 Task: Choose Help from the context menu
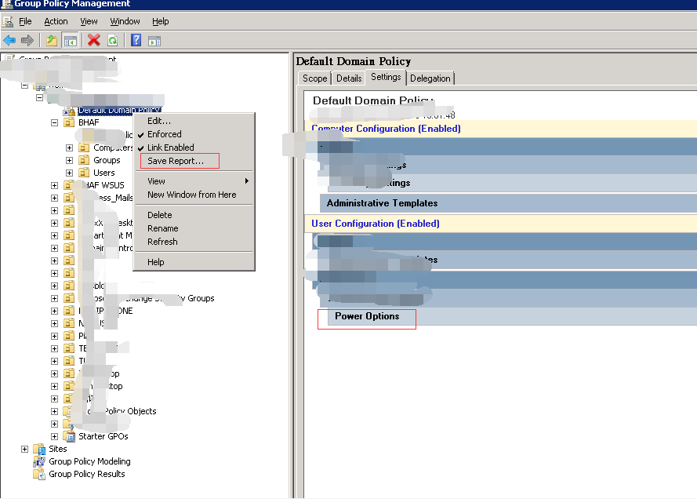pyautogui.click(x=194, y=262)
